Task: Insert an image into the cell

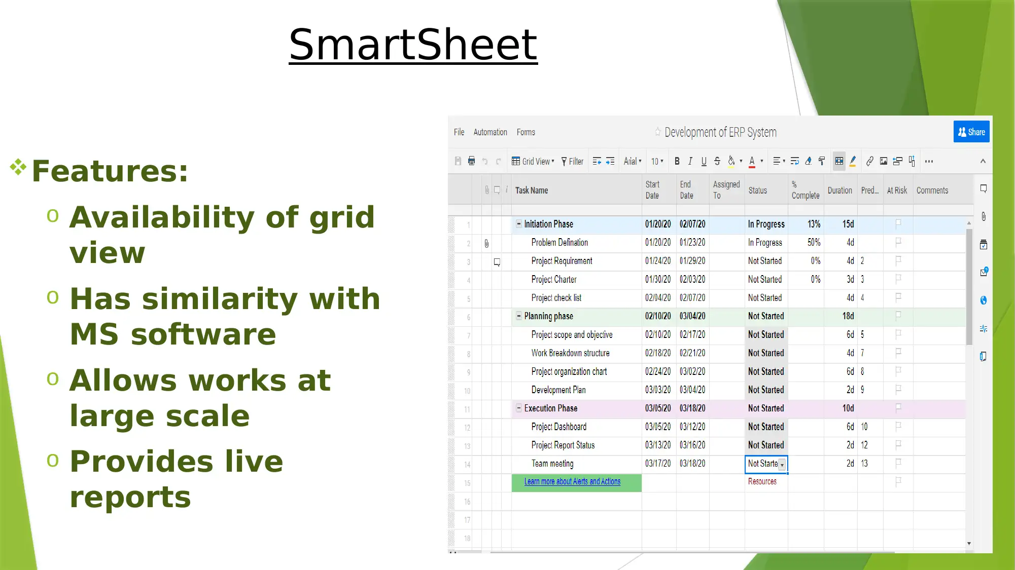Action: coord(883,161)
